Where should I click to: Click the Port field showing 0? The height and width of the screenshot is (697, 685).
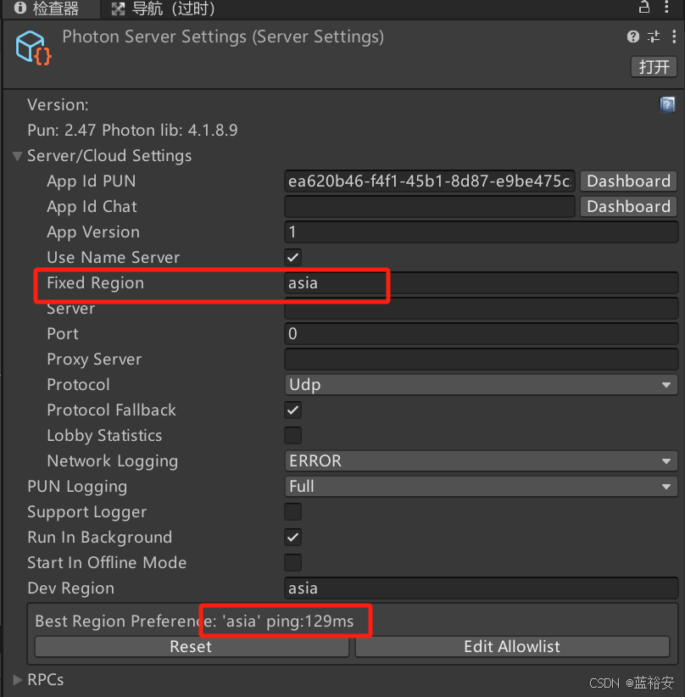coord(481,334)
